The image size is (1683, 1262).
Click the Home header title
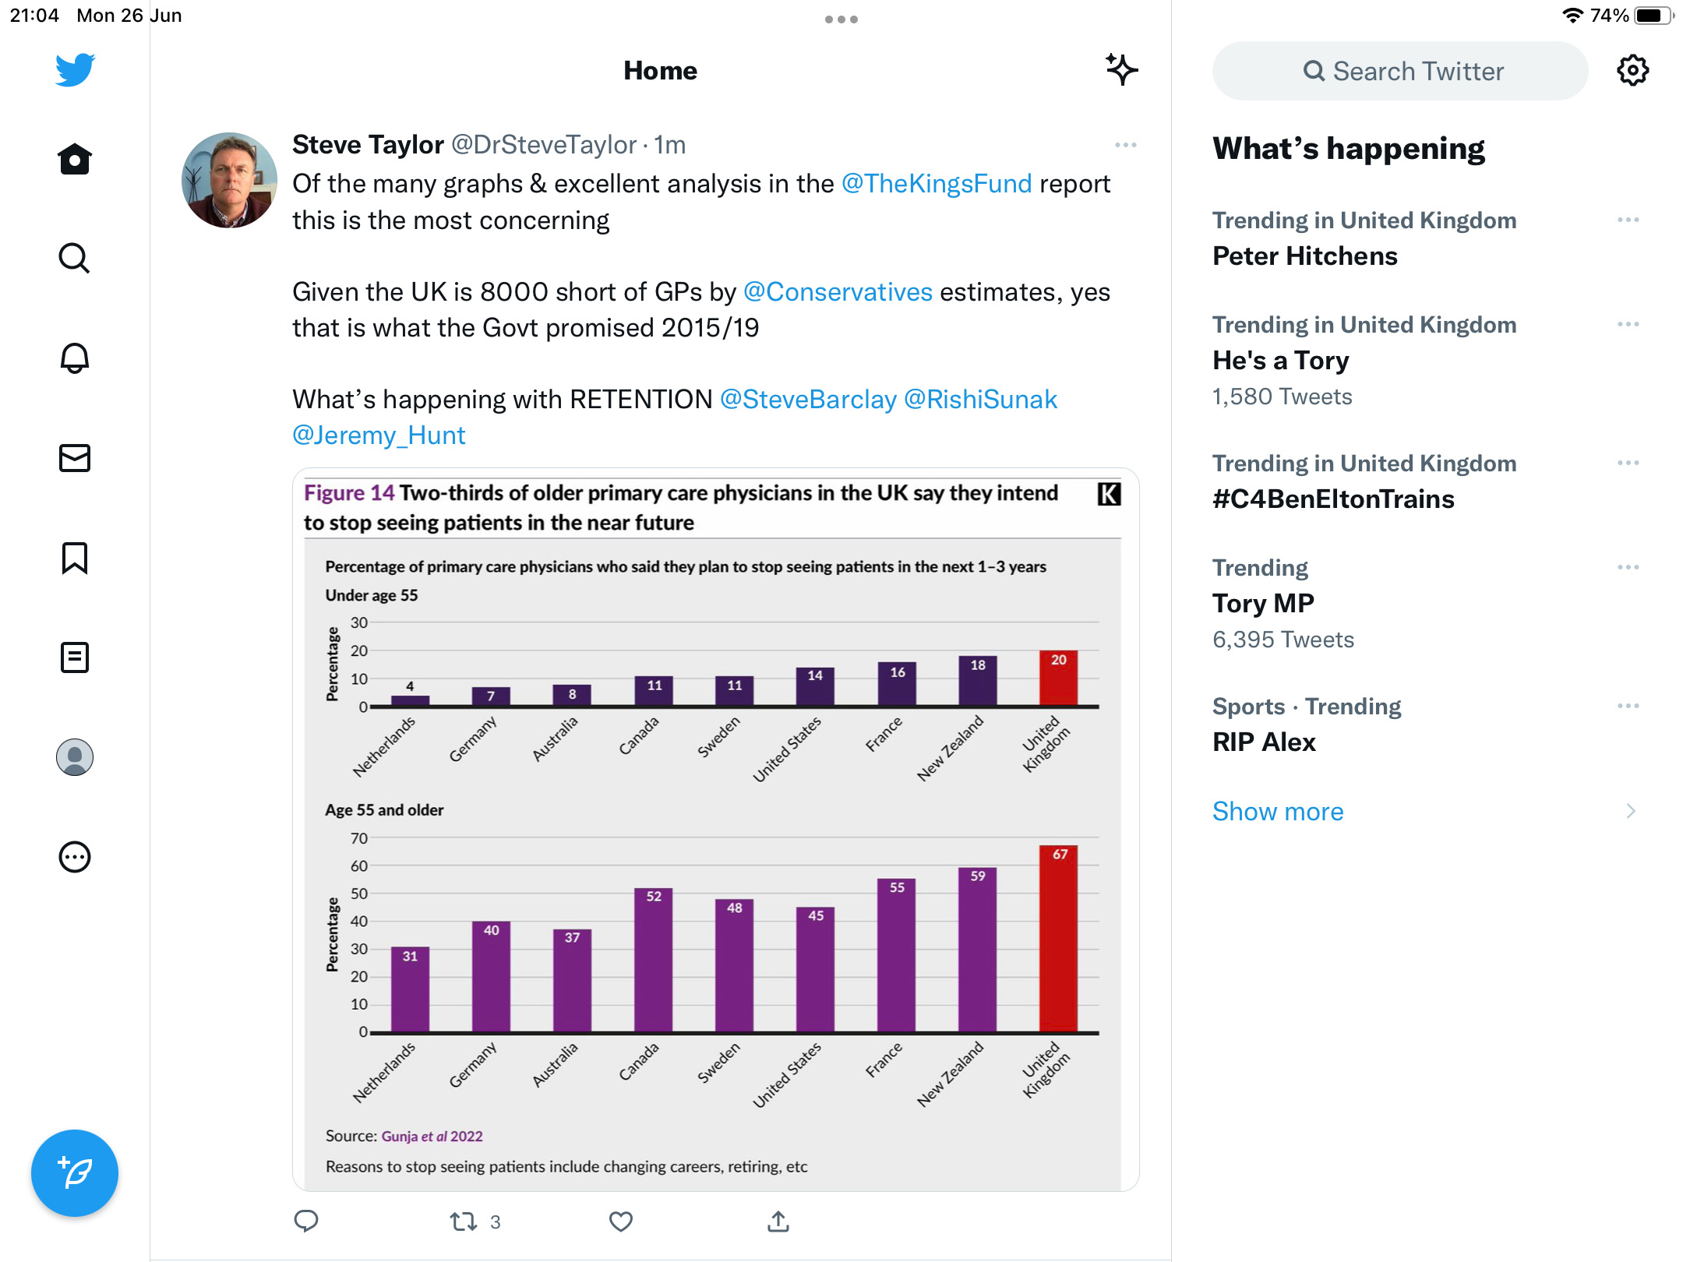(x=660, y=71)
